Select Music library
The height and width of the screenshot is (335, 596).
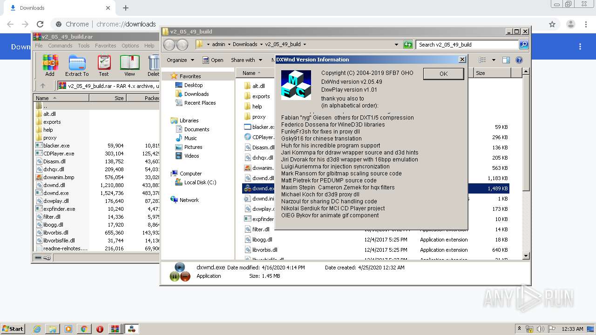click(190, 138)
